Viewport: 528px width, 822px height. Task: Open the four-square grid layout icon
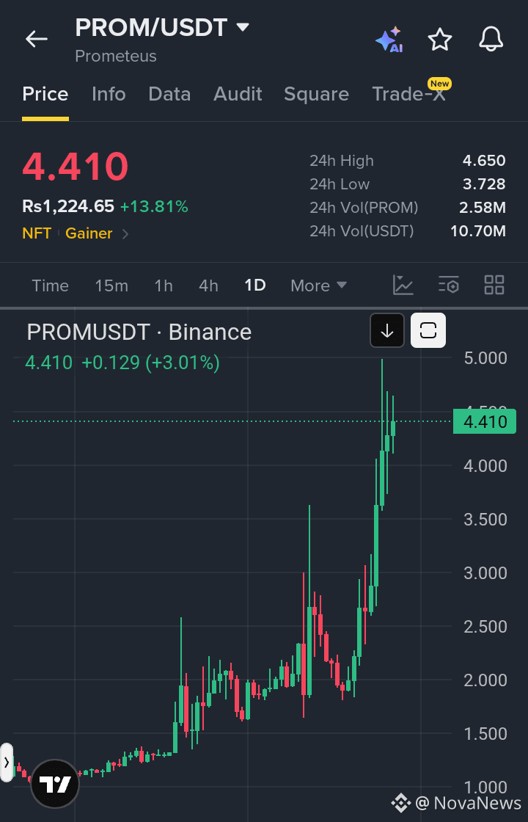(x=494, y=285)
